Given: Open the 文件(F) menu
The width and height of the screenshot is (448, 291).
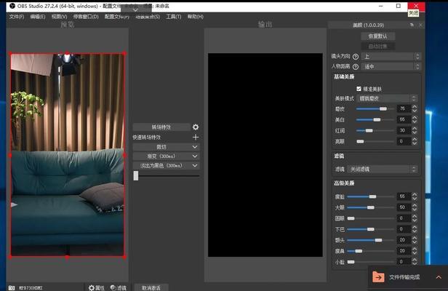Looking at the screenshot, I should (x=17, y=17).
